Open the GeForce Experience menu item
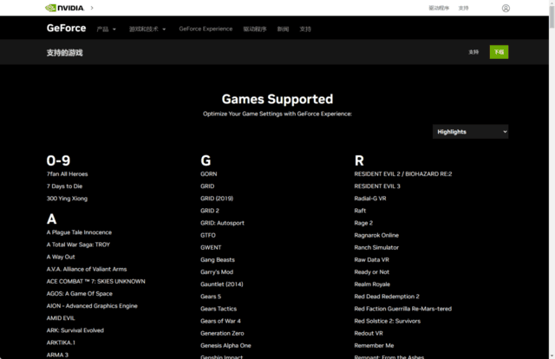This screenshot has width=555, height=359. point(206,29)
